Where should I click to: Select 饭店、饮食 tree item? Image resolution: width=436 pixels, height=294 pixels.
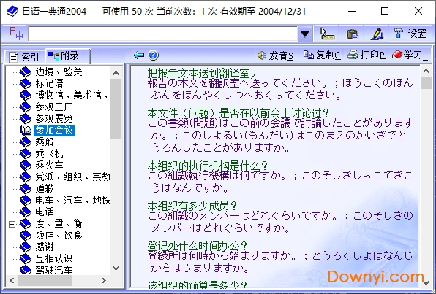pyautogui.click(x=59, y=235)
